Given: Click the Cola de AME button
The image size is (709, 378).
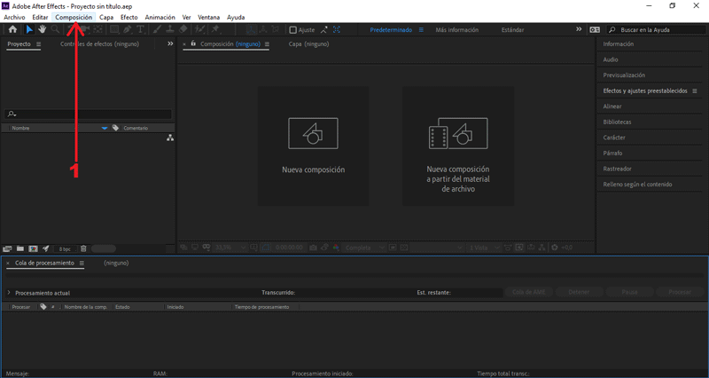Looking at the screenshot, I should coord(529,292).
